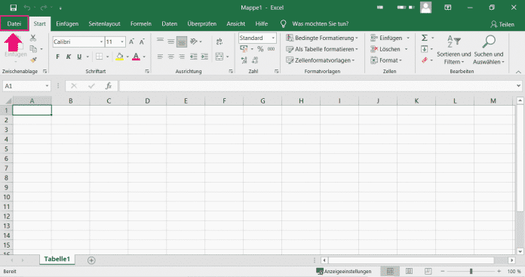Screen dimensions: 525x277
Task: Toggle bold formatting F button
Action: [x=57, y=57]
